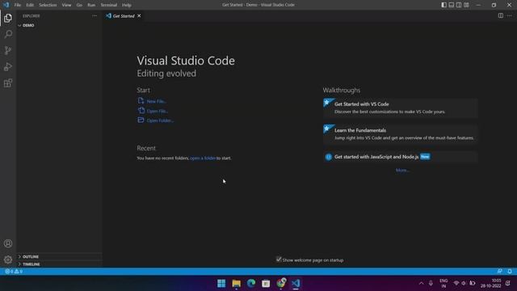This screenshot has height=291, width=517.
Task: Uncheck Show welcome page on startup
Action: pyautogui.click(x=279, y=259)
